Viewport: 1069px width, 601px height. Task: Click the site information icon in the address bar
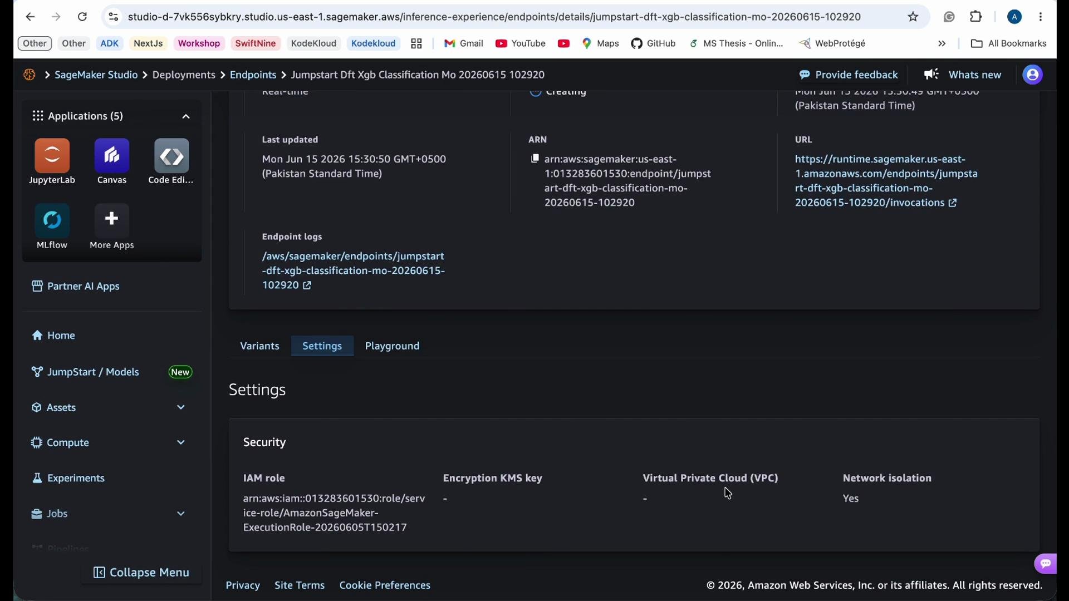pos(114,17)
